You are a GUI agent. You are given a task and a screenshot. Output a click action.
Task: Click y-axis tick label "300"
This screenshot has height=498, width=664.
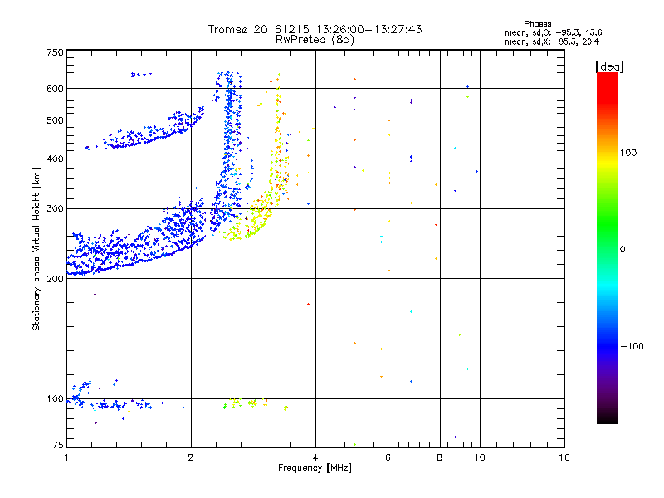(x=55, y=208)
